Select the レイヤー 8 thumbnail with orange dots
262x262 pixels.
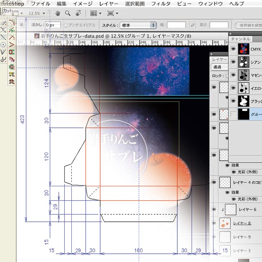point(225,223)
